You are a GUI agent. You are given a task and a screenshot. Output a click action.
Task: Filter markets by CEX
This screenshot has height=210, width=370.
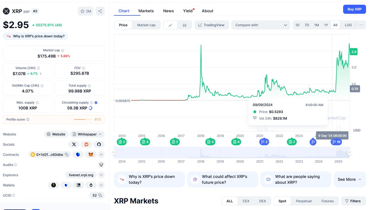246,201
